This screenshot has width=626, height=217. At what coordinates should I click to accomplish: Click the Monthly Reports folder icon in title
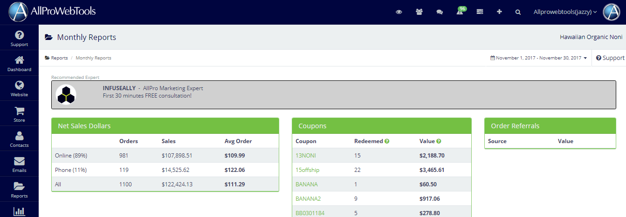click(48, 37)
